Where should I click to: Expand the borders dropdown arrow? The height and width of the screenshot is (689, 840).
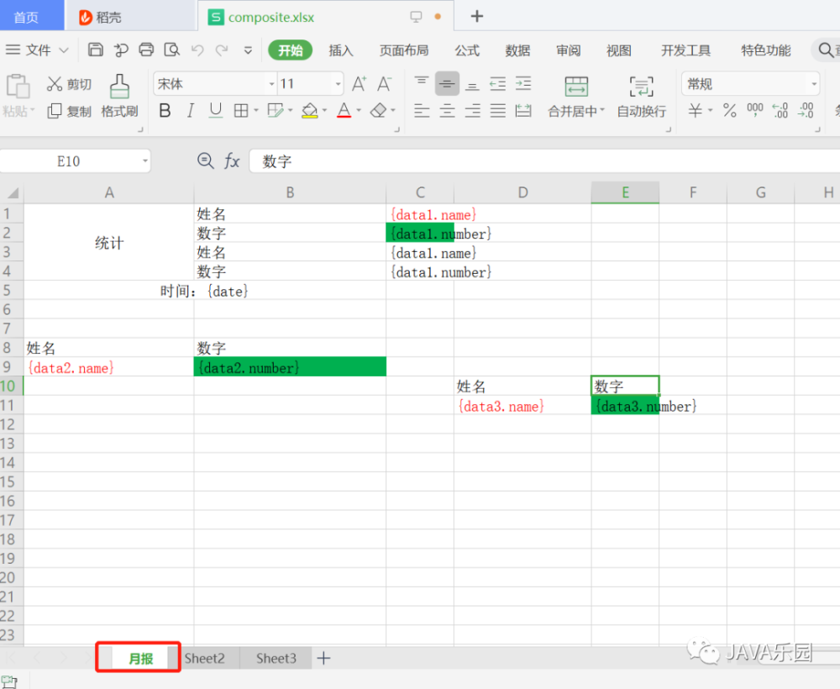(256, 111)
